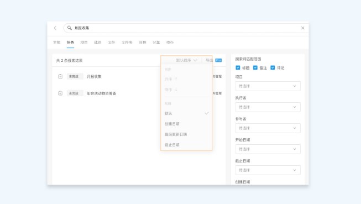This screenshot has height=204, width=361.
Task: Clear search with the X icon
Action: pyautogui.click(x=302, y=28)
